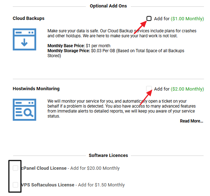
Task: Click the Cloud Backups heading
Action: [x=28, y=18]
